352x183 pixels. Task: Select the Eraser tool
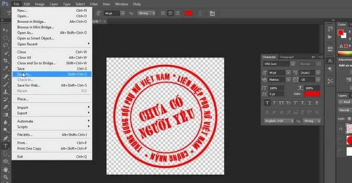click(5, 107)
